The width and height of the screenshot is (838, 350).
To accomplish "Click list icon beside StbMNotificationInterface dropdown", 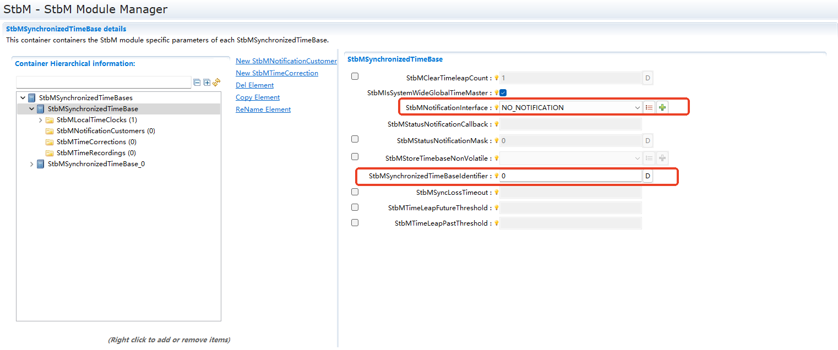I will 649,108.
